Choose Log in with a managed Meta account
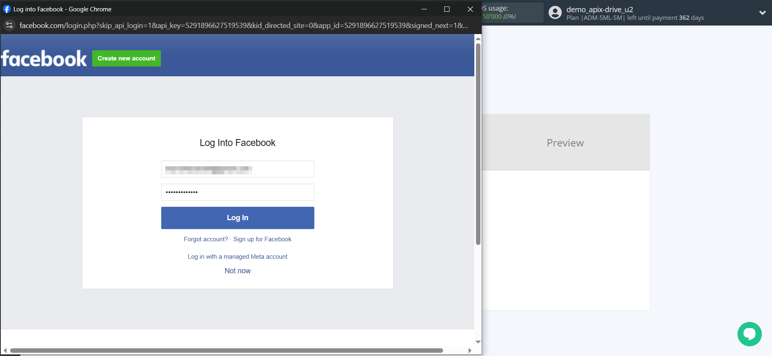772x356 pixels. click(237, 257)
